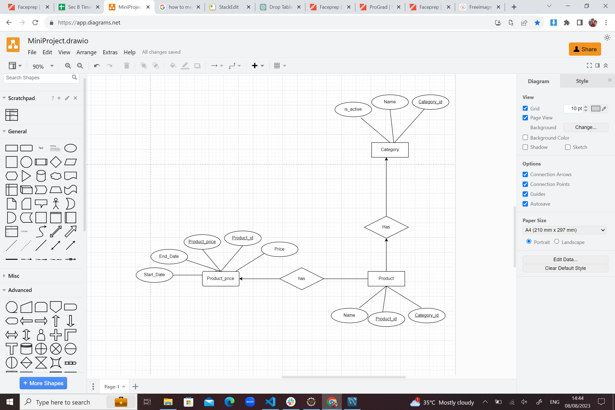The width and height of the screenshot is (615, 410).
Task: Select the cylinder shape in General
Action: [41, 176]
